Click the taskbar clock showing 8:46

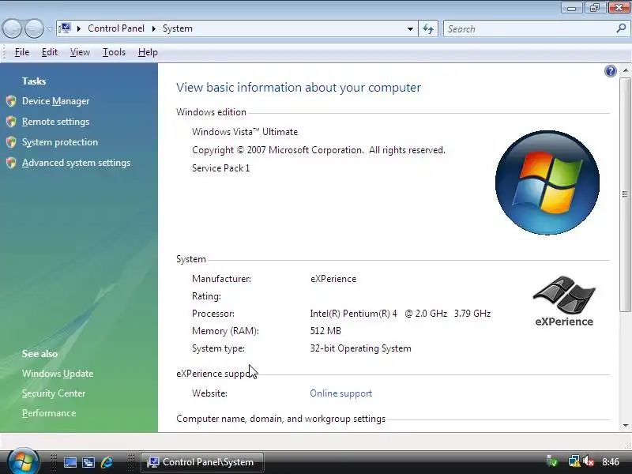click(x=611, y=462)
